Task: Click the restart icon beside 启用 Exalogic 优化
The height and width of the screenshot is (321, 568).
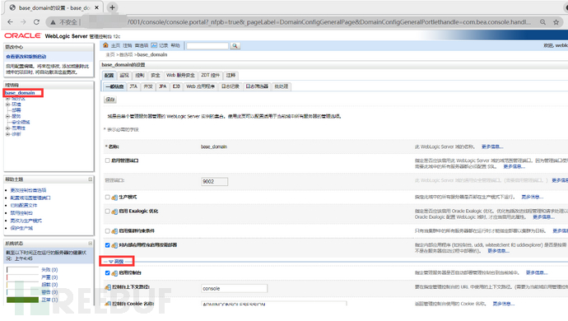Action: pos(114,212)
